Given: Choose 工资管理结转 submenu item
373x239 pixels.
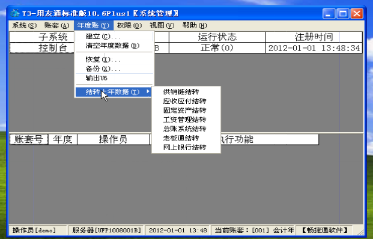Looking at the screenshot, I should pos(186,119).
